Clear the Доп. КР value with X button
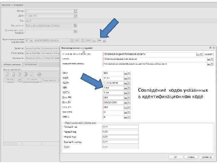217x163 pixels. coord(129,107)
